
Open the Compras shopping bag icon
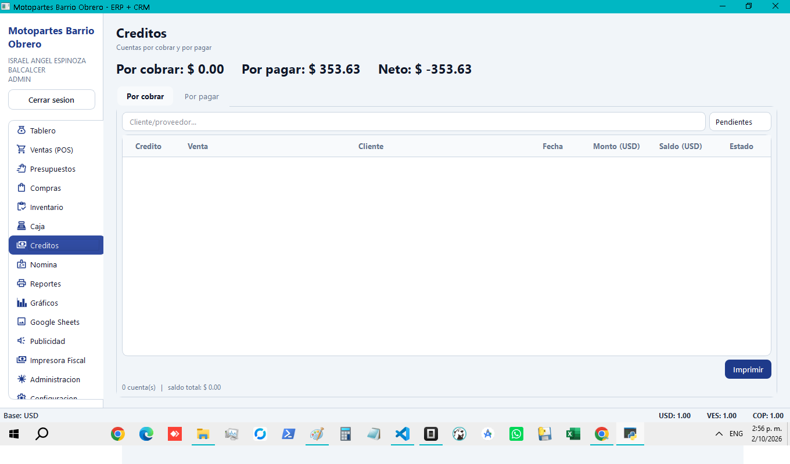[x=21, y=188]
